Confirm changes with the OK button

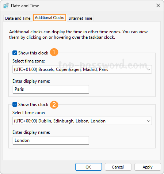(88, 167)
